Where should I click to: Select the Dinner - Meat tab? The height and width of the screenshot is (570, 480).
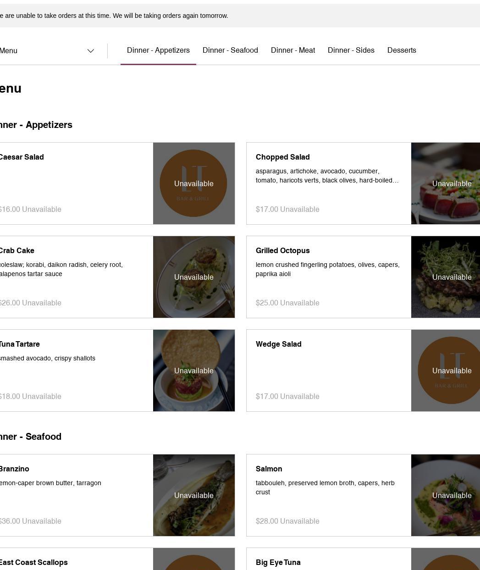pos(293,50)
